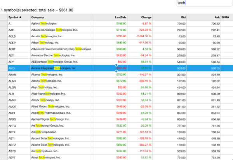Click 'Agilent Technologies' company cell
The height and width of the screenshot is (160, 233).
tap(62, 24)
